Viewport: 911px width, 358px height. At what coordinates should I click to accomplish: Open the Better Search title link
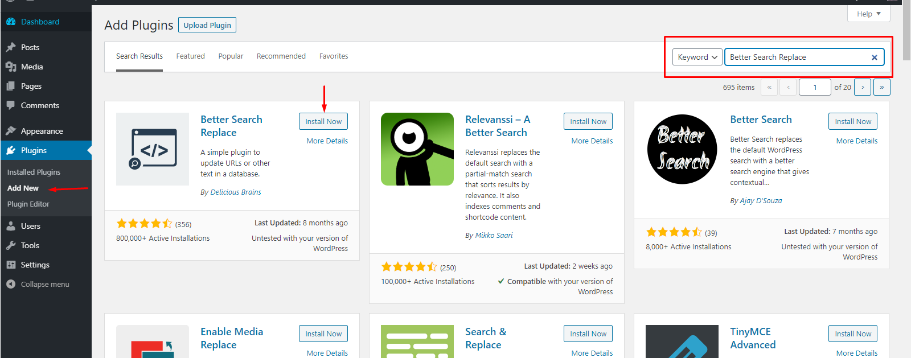(x=761, y=120)
